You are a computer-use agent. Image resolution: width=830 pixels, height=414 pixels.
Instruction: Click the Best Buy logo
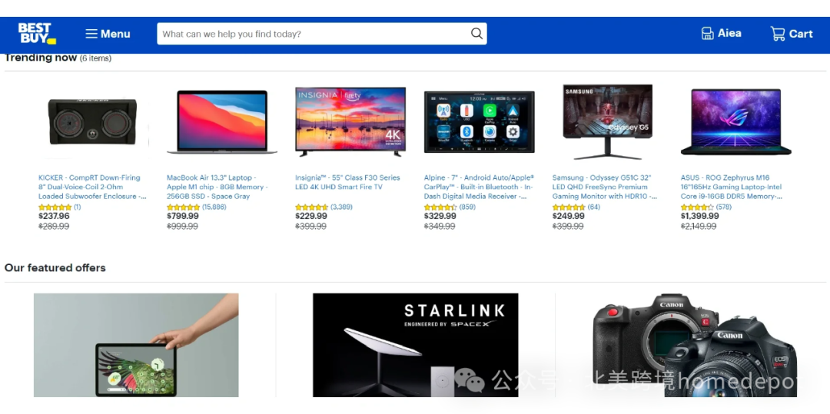coord(37,33)
